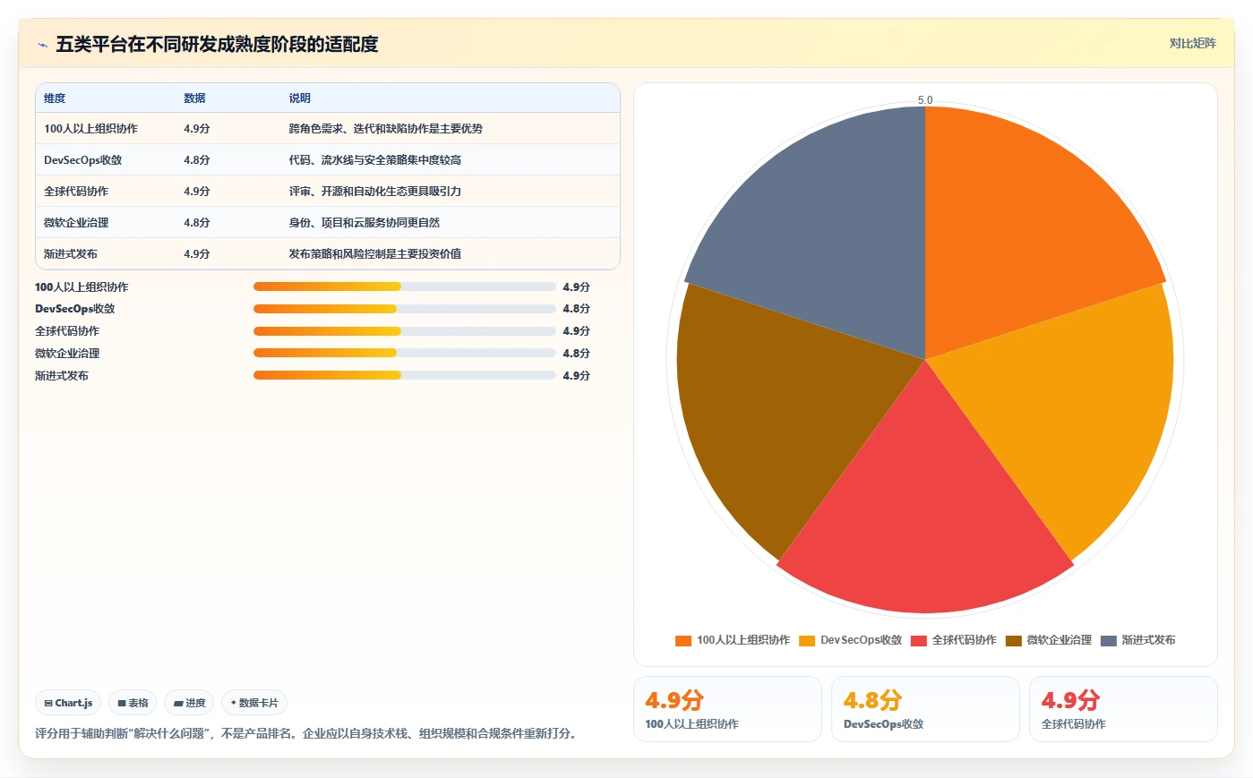Click the 说明 column header

pos(299,98)
